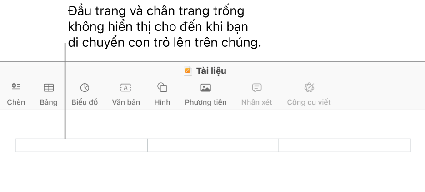Select the Văn bản text box icon
Image resolution: width=425 pixels, height=192 pixels.
coord(126,87)
